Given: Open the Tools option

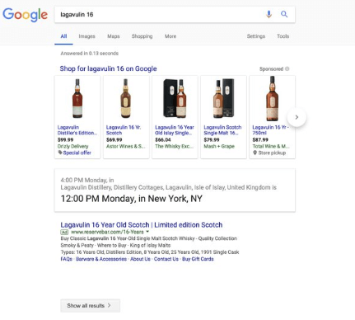Looking at the screenshot, I should click(x=283, y=36).
